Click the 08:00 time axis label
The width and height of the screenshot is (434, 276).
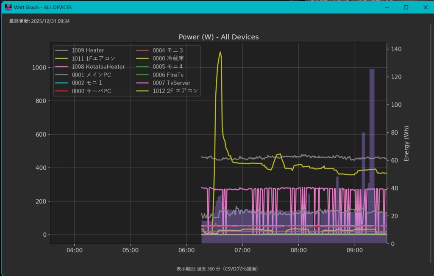[299, 250]
